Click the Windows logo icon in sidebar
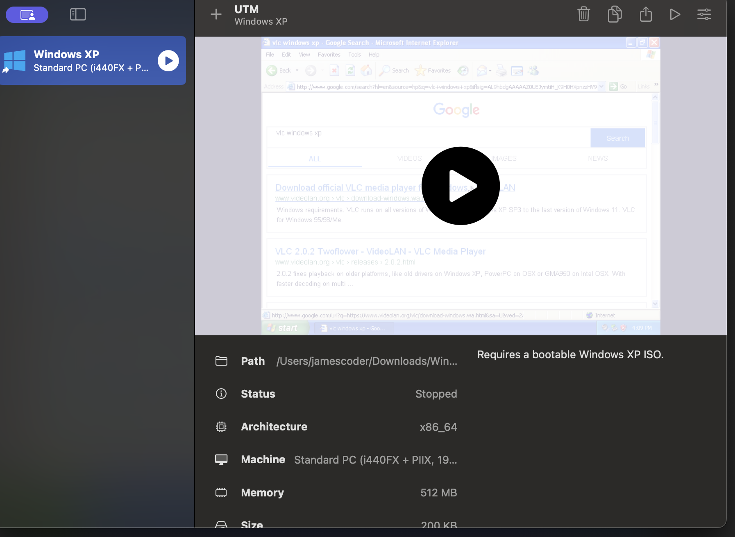The image size is (735, 537). click(x=14, y=61)
